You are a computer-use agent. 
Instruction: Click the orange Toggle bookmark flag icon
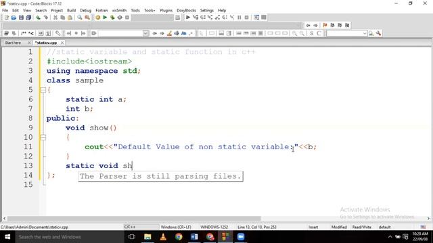pyautogui.click(x=325, y=26)
